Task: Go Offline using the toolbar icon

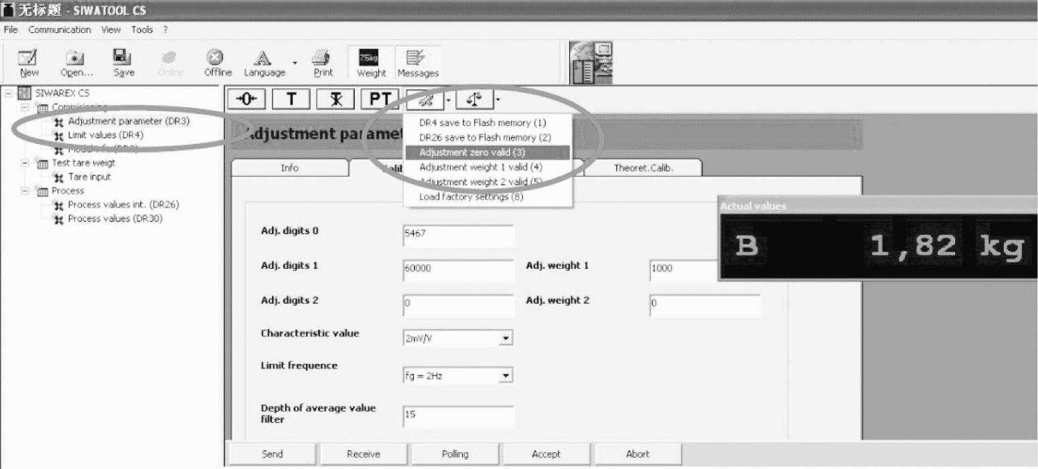Action: tap(218, 63)
